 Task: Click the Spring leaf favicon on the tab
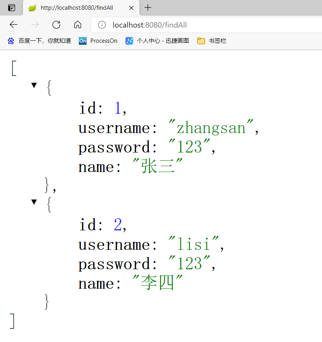click(32, 8)
